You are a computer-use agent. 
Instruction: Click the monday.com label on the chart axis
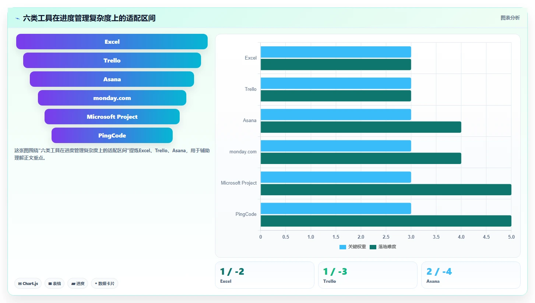243,152
